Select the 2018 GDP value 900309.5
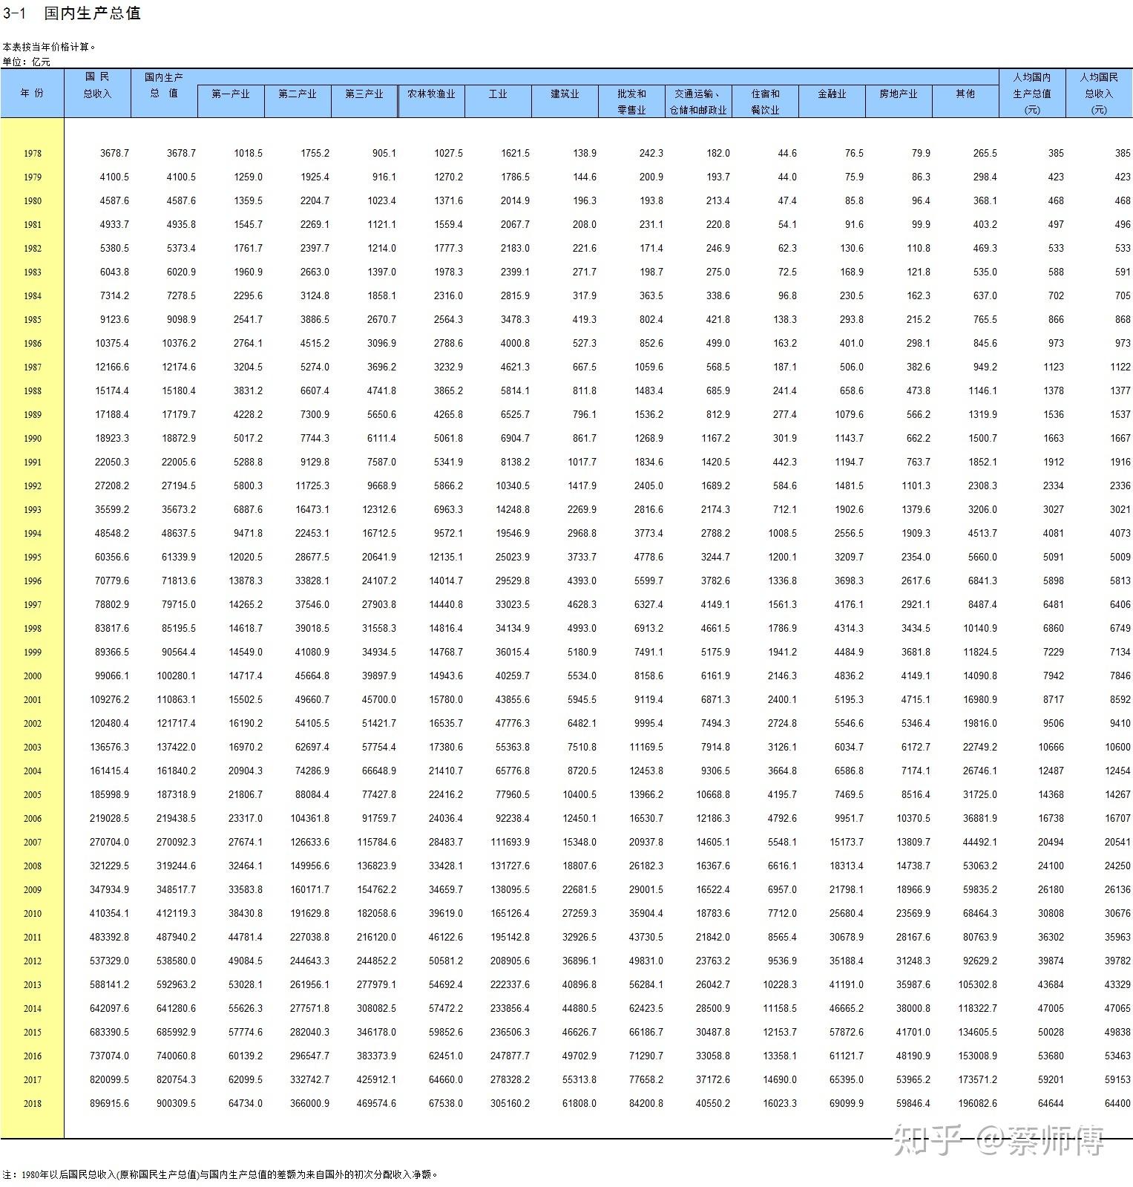This screenshot has height=1187, width=1133. click(176, 1103)
